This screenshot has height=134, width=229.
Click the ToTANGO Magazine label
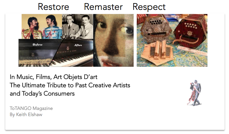31,108
